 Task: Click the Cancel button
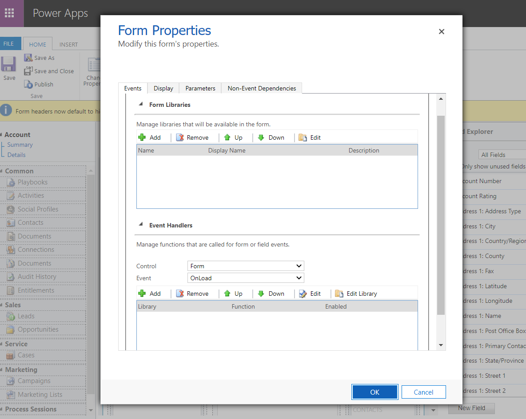423,392
